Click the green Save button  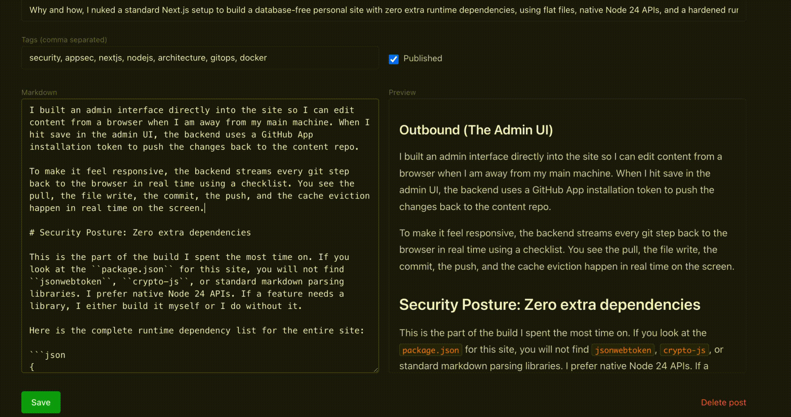(x=41, y=402)
